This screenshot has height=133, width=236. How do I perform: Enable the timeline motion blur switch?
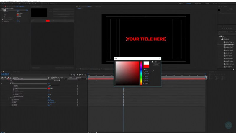tap(82, 75)
